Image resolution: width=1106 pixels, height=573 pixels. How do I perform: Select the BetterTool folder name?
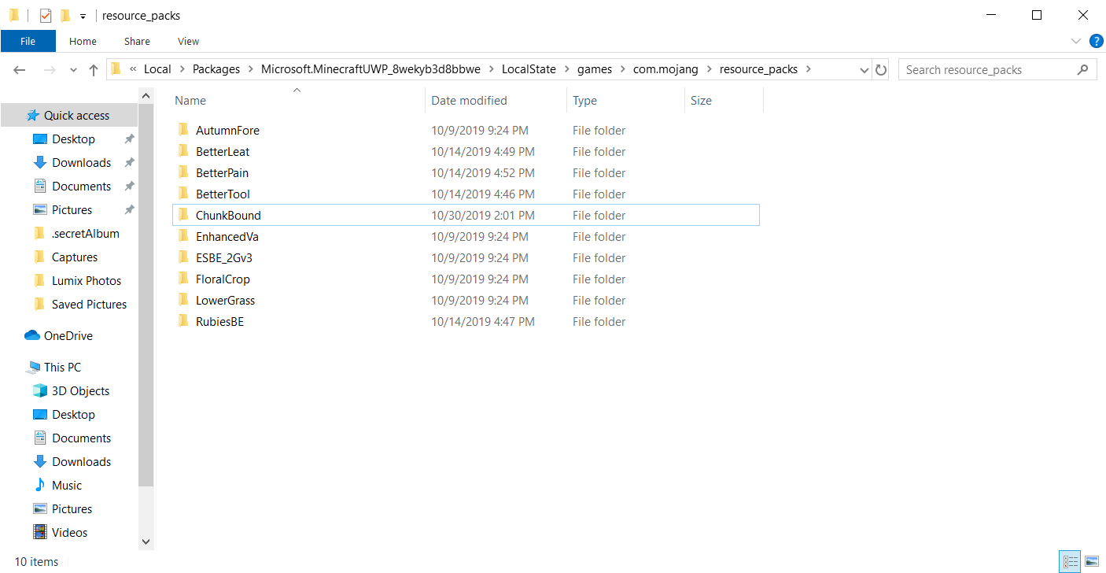[223, 194]
